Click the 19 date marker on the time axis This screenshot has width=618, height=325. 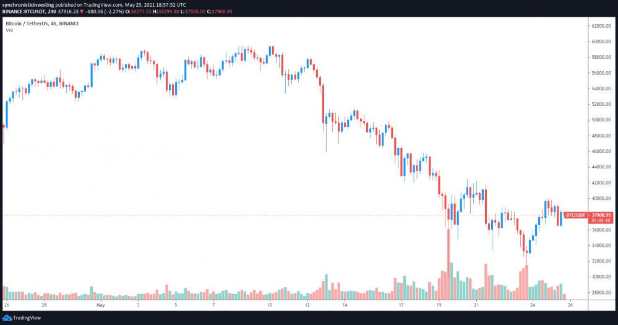click(x=439, y=305)
